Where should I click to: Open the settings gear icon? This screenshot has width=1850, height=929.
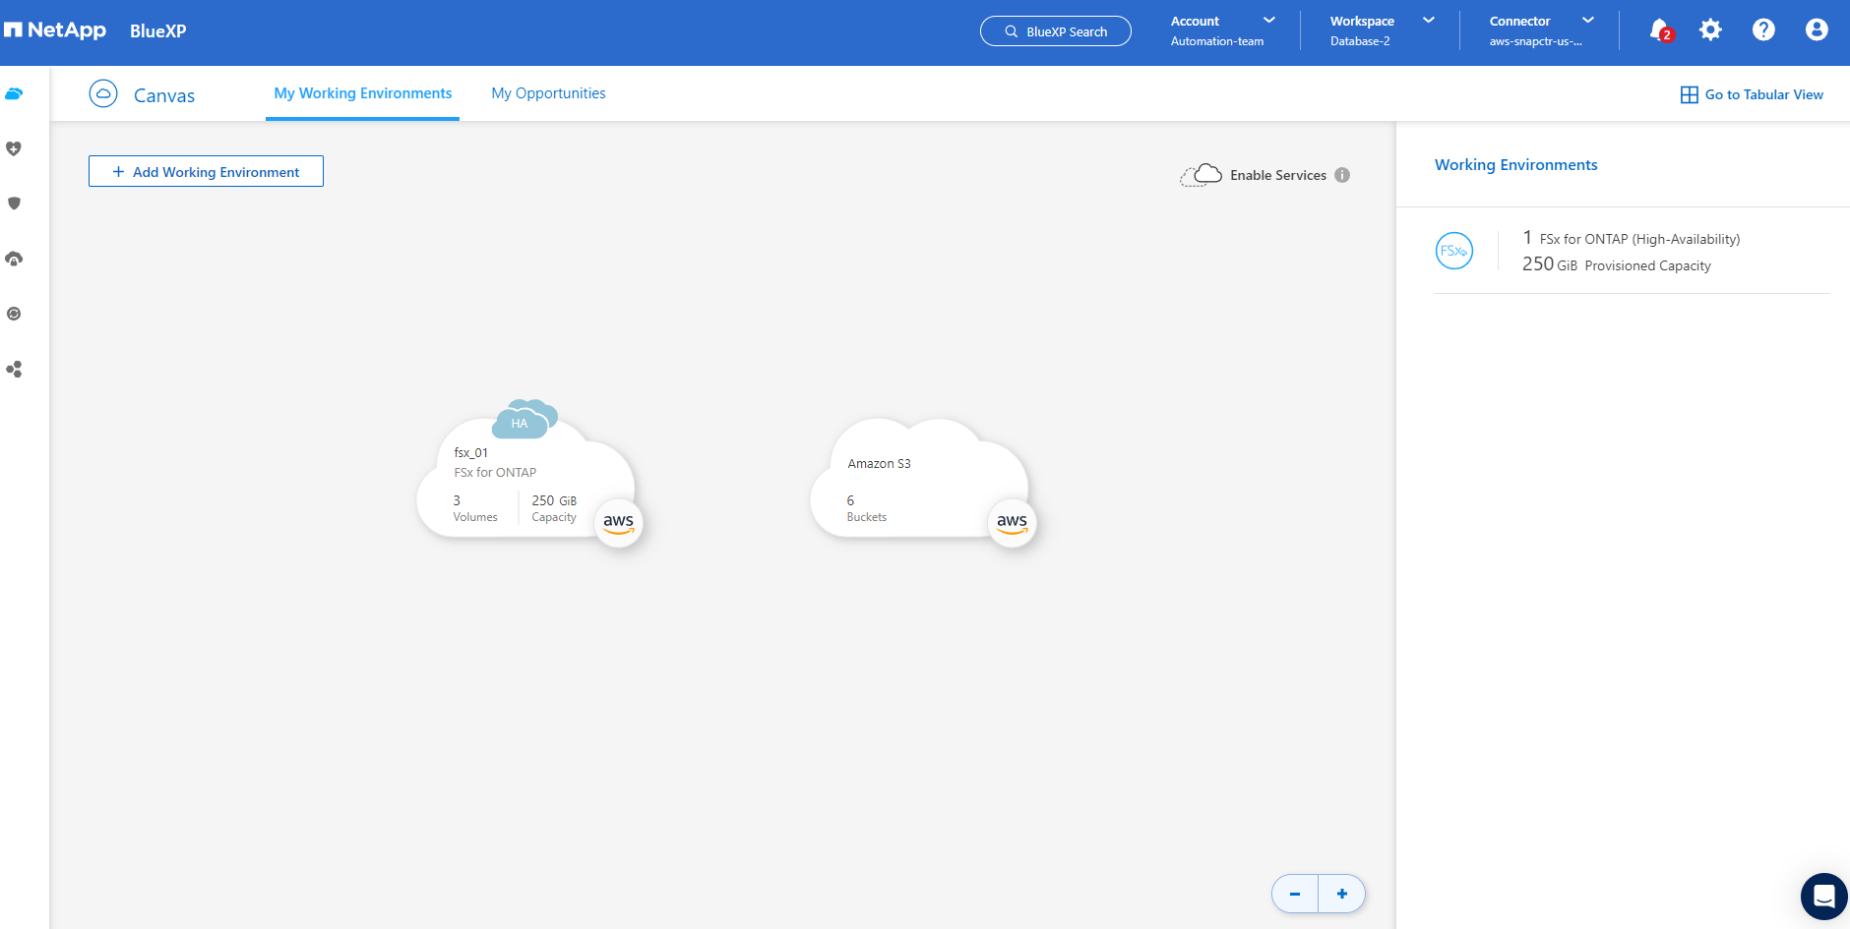coord(1711,30)
